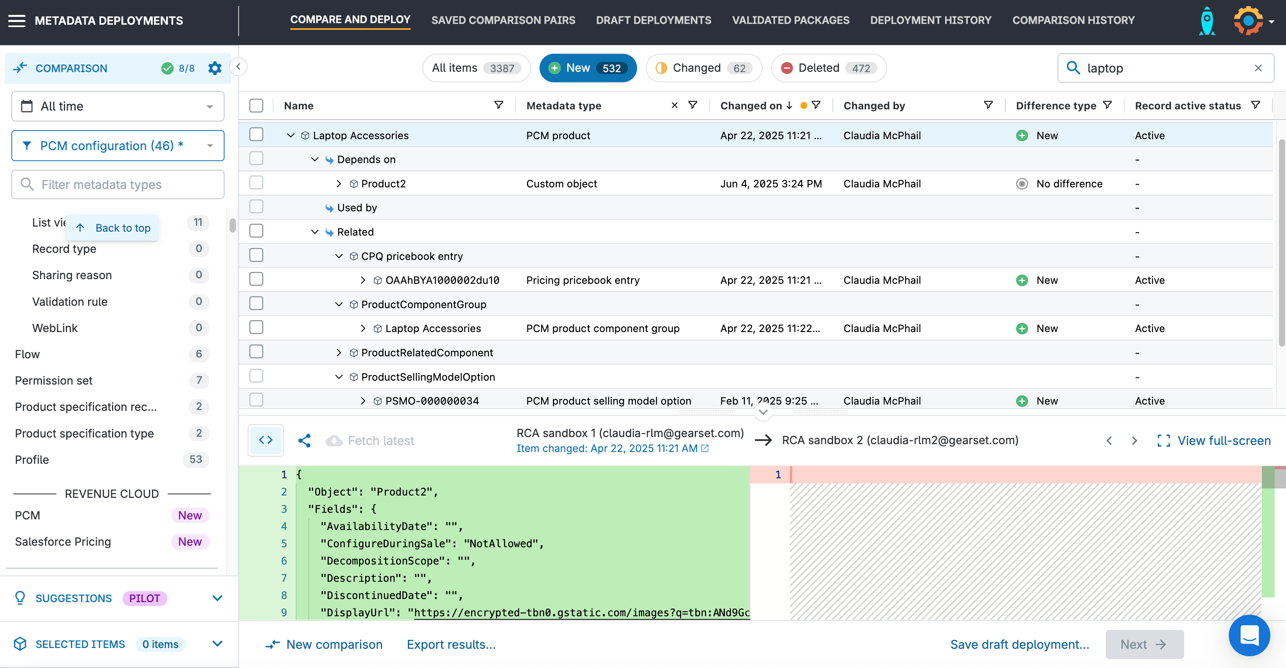Open the hamburger navigation menu

tap(16, 20)
